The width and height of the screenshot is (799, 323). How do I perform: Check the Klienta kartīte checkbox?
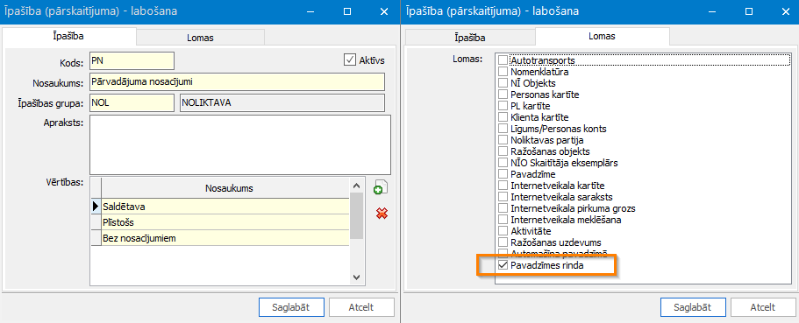[x=503, y=117]
